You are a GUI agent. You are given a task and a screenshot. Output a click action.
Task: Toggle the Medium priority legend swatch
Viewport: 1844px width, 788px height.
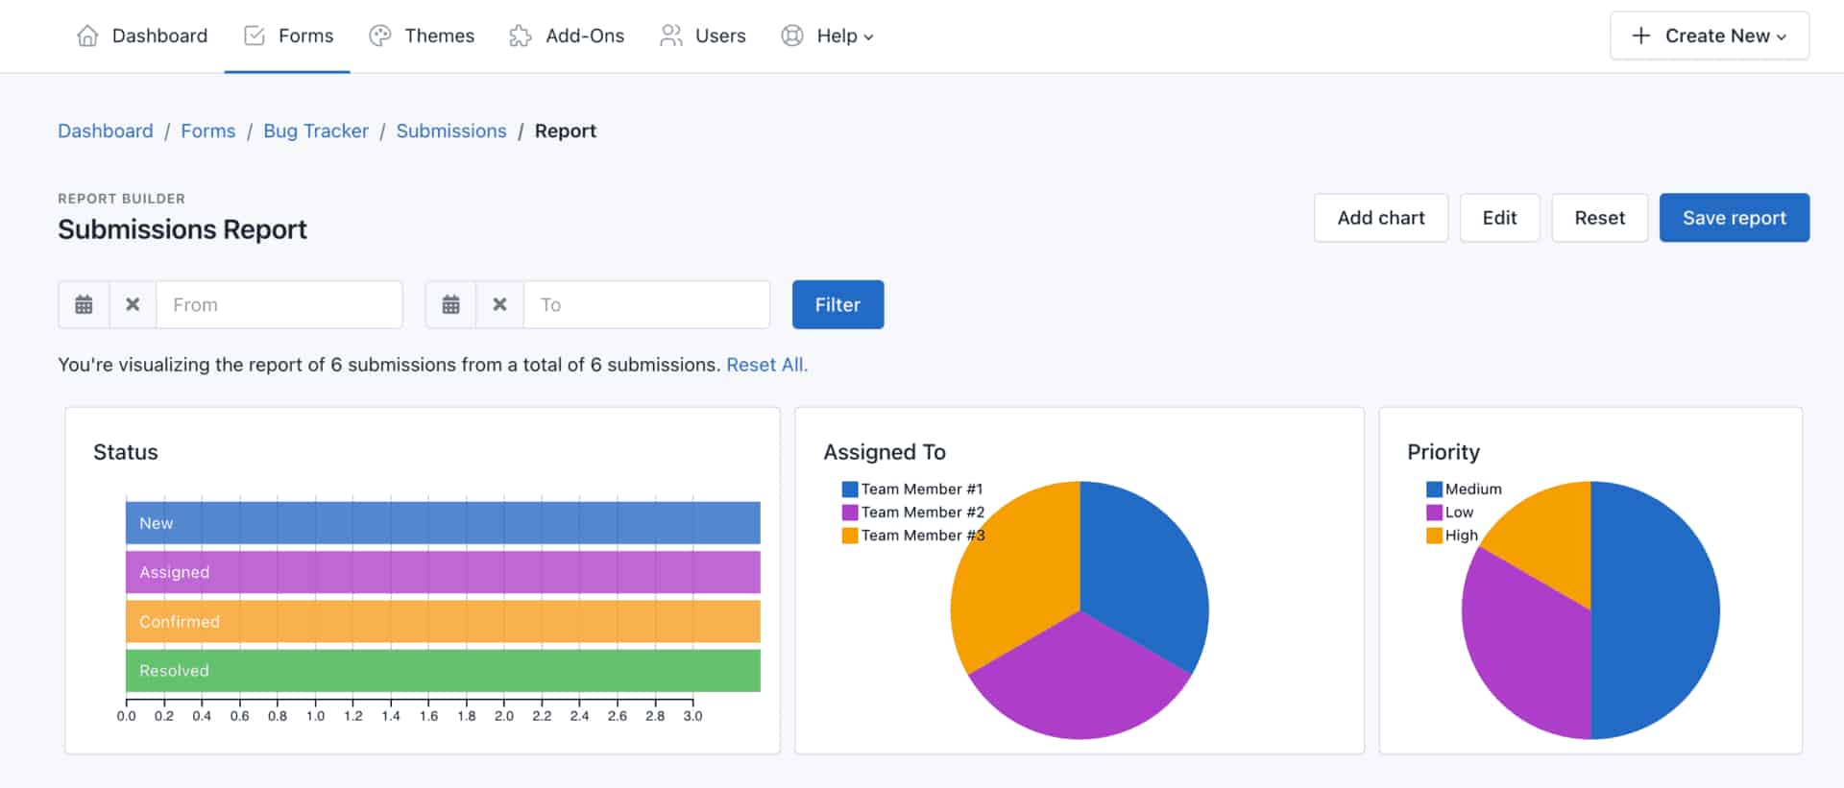(x=1434, y=490)
